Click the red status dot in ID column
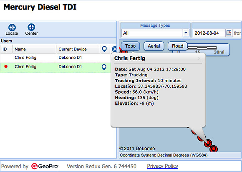Screen dimensions: 242x172 6,66
